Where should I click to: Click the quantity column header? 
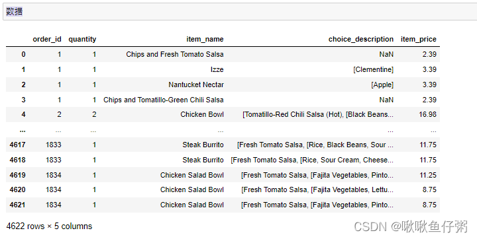[x=82, y=39]
